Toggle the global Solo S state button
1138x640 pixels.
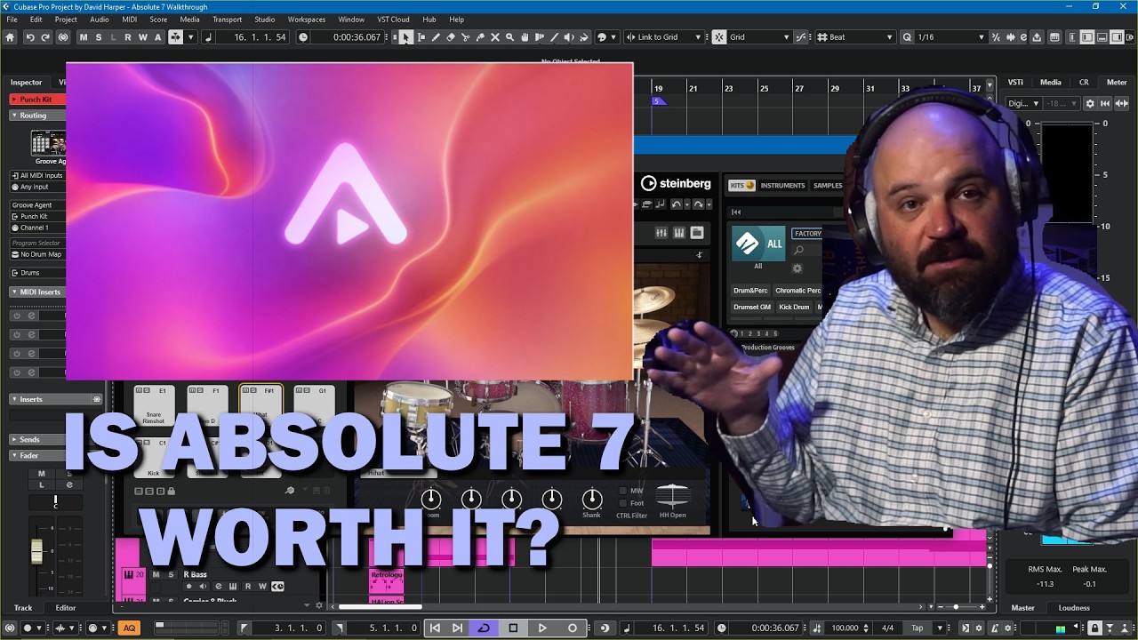[98, 37]
